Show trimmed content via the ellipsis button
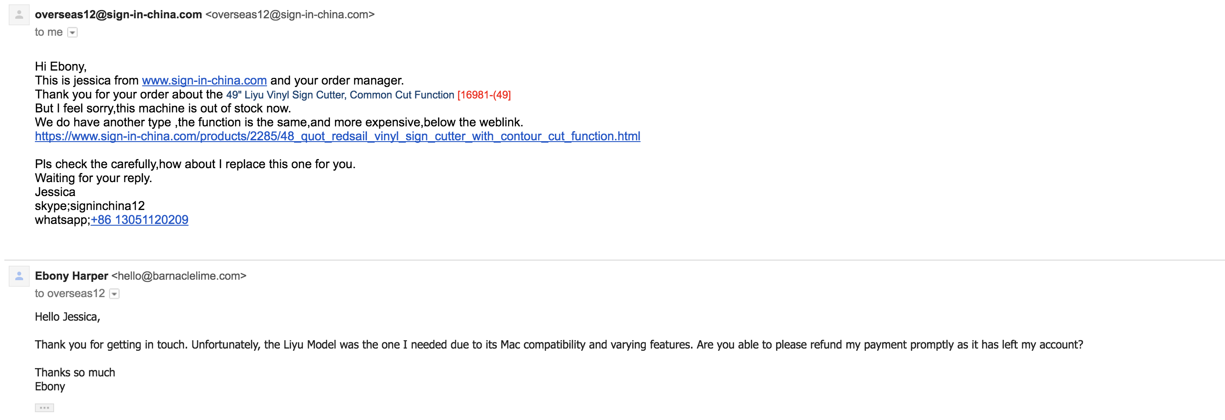Image resolution: width=1225 pixels, height=420 pixels. coord(44,408)
